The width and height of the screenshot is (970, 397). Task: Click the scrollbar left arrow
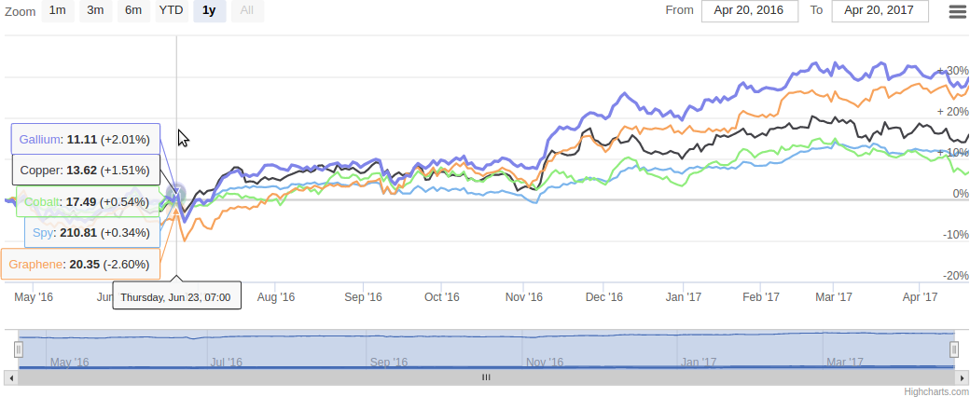(9, 377)
